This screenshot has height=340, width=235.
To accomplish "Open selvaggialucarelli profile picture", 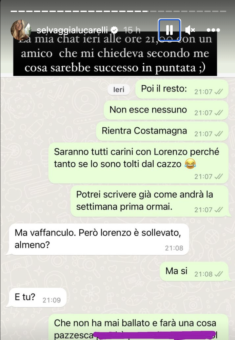I will click(21, 30).
